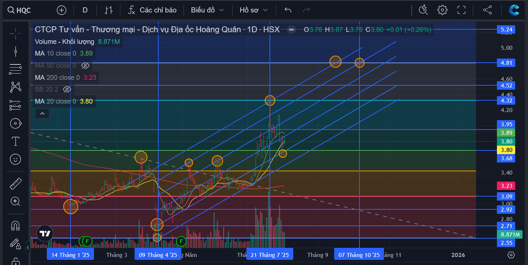
Task: Switch the chart to fullscreen mode
Action: click(461, 10)
